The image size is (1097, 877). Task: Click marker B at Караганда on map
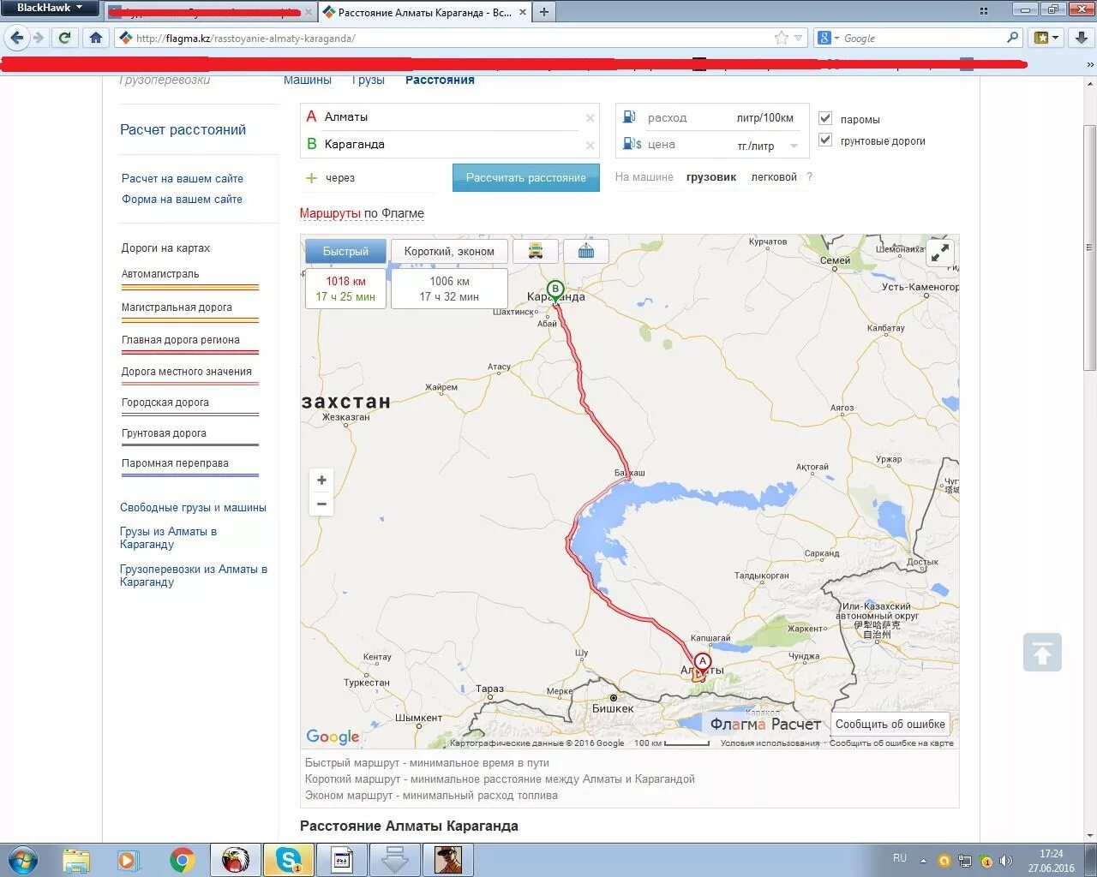[555, 290]
